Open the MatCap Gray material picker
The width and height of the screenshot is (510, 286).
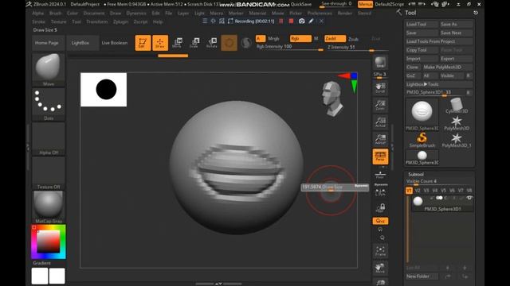pos(49,205)
